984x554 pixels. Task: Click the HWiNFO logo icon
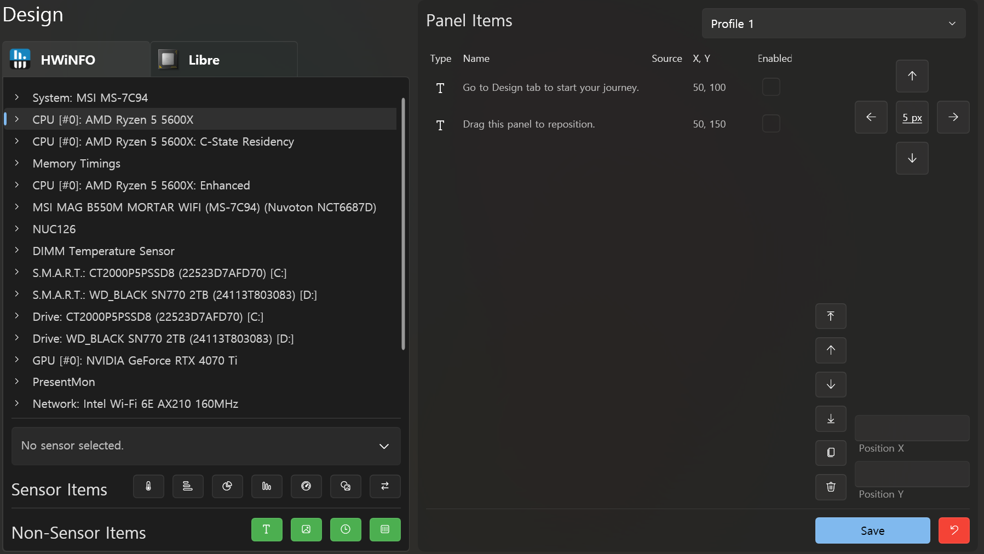[x=20, y=59]
